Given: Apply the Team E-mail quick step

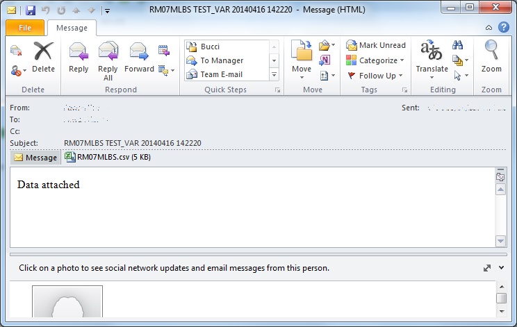Looking at the screenshot, I should 227,74.
